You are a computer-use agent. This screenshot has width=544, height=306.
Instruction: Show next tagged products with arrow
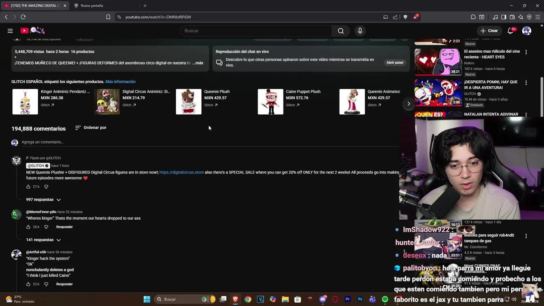409,104
